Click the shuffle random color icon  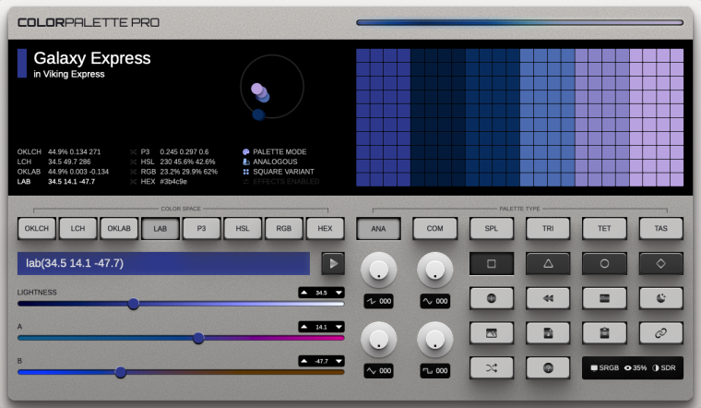(x=492, y=367)
